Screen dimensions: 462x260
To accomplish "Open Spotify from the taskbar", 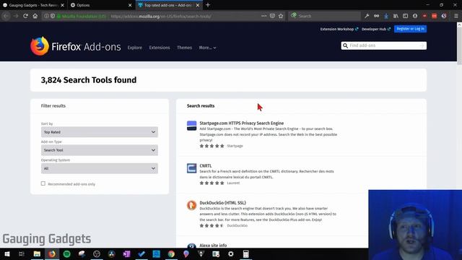I will pyautogui.click(x=67, y=253).
